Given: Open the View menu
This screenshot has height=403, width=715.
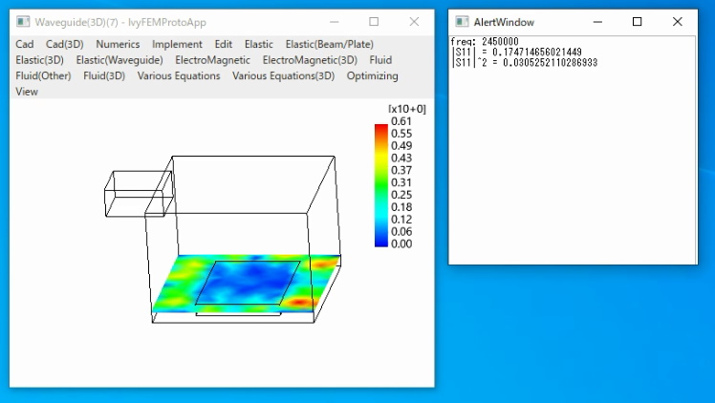Looking at the screenshot, I should pos(27,92).
